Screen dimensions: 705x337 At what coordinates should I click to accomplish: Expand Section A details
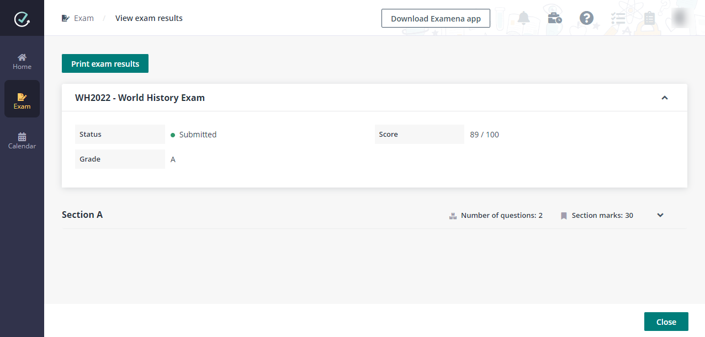coord(660,215)
